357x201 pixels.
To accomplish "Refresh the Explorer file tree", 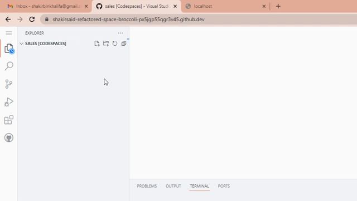I will coord(115,44).
